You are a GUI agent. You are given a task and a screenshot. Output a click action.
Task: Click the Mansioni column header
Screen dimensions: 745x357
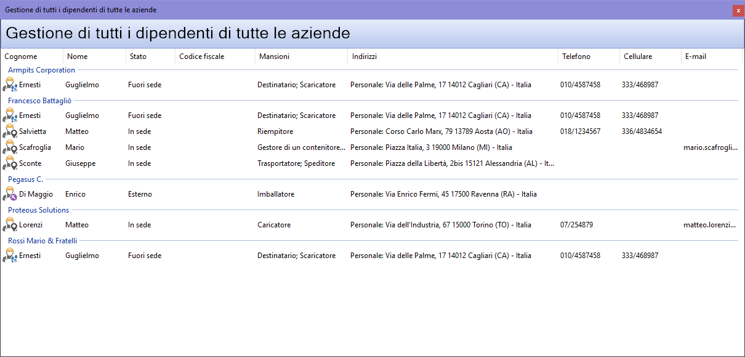click(274, 57)
